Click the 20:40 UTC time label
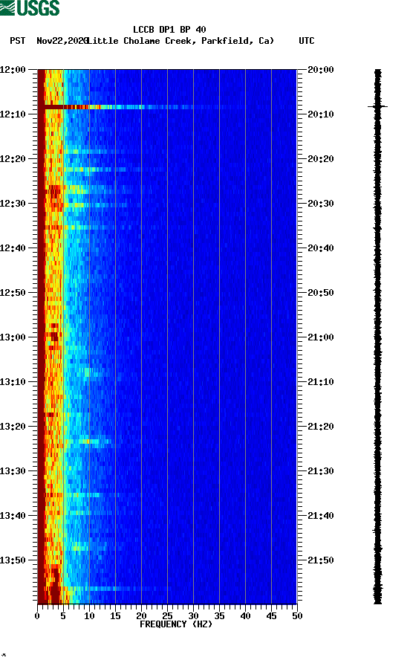This screenshot has width=410, height=663. tap(321, 248)
